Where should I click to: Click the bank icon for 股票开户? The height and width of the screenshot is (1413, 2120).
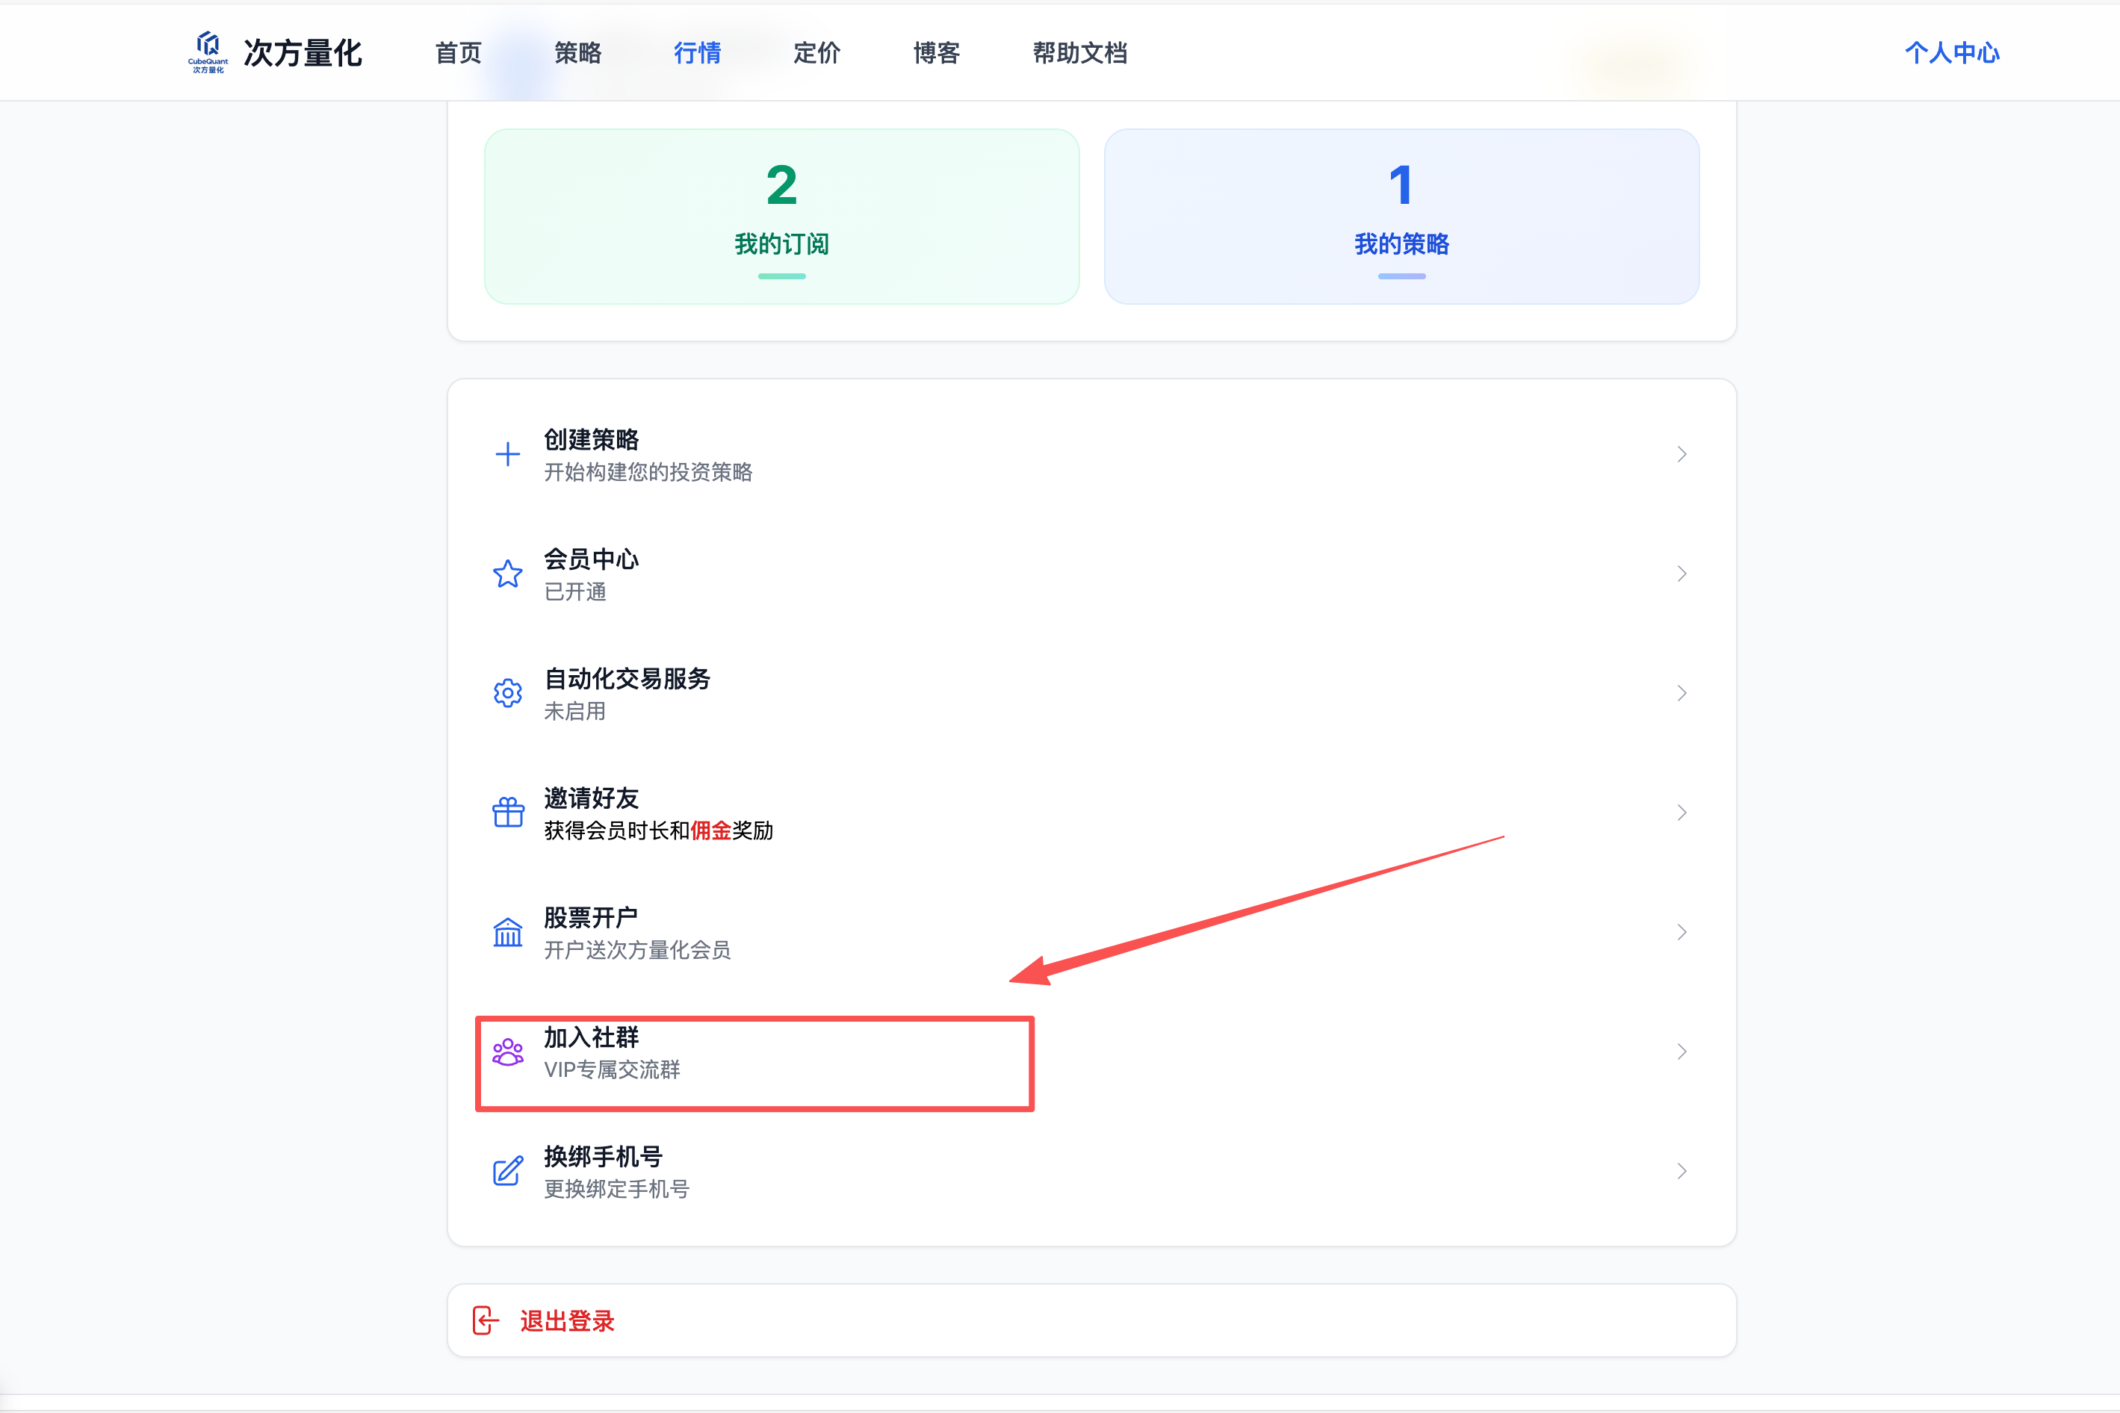point(507,932)
